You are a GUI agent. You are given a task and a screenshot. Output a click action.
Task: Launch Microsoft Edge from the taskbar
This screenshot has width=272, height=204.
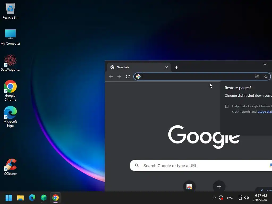(32, 198)
